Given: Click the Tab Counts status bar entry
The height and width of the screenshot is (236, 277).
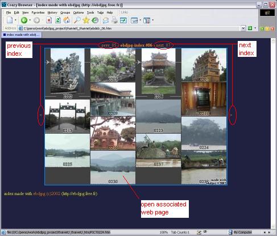Looking at the screenshot, I should pos(180,232).
